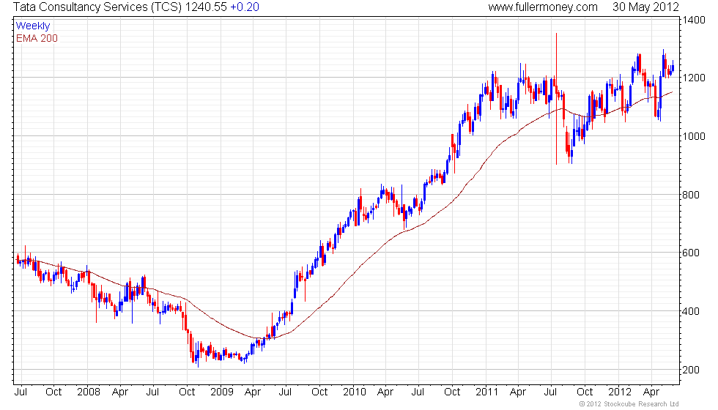
Task: Click the www.fullermoney.com link
Action: pos(543,7)
